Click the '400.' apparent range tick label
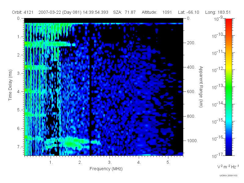The width and height of the screenshot is (244, 183). 191,67
